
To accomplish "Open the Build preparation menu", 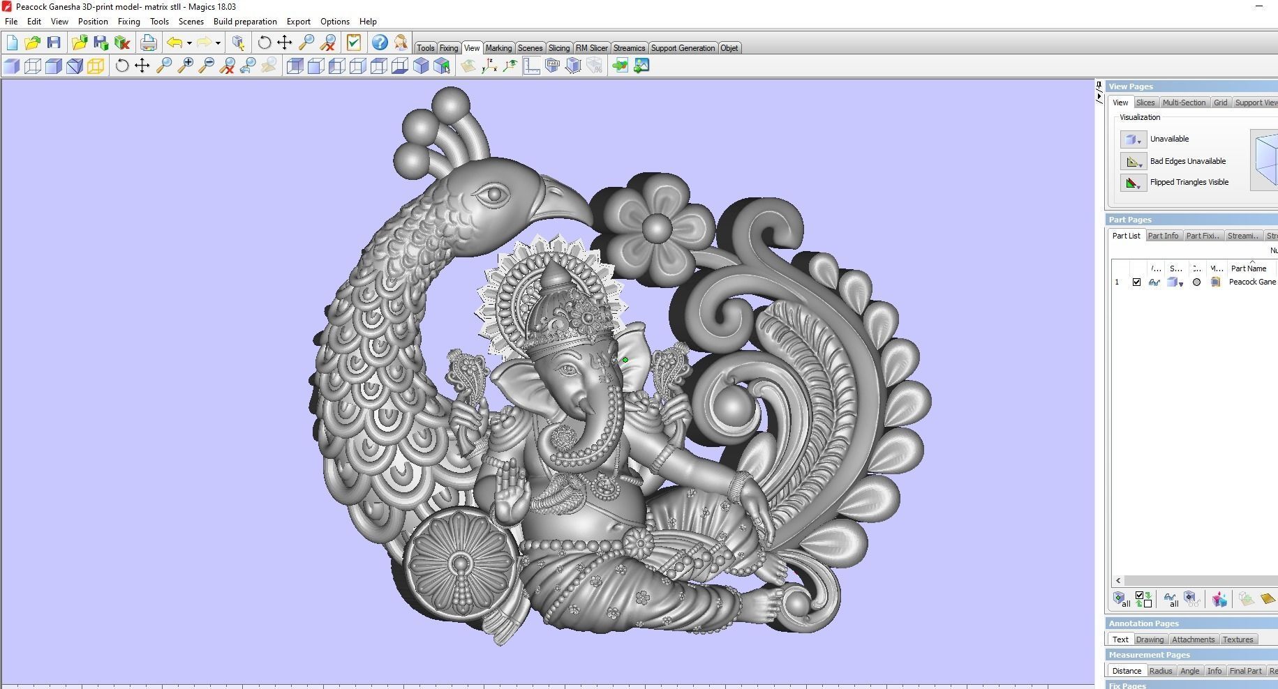I will [x=245, y=22].
